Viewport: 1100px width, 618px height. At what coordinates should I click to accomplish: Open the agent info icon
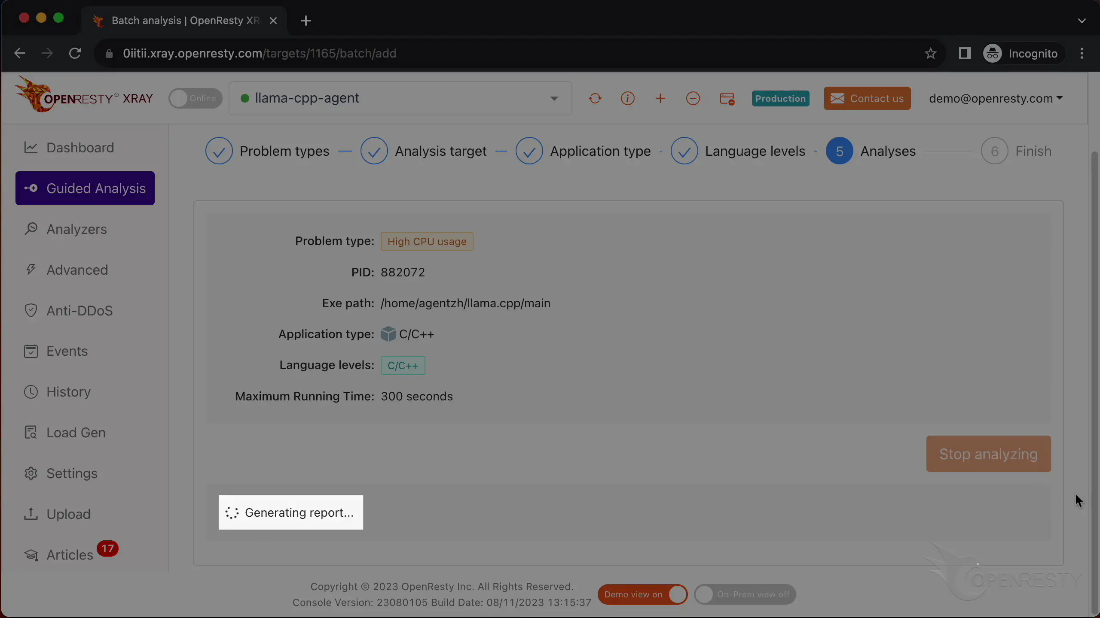click(627, 98)
